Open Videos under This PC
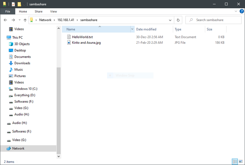Image resolution: width=245 pixels, height=165 pixels. pyautogui.click(x=19, y=82)
